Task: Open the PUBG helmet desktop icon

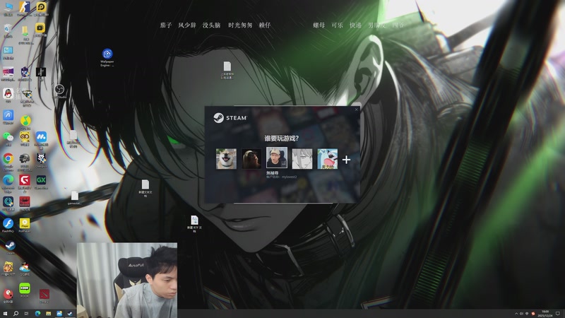Action: coord(25,161)
